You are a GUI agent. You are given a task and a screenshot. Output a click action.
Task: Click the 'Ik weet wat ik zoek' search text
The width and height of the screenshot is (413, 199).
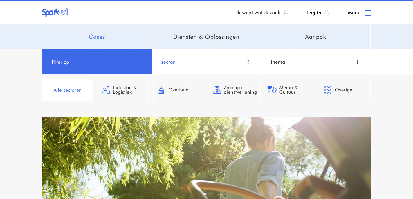tap(258, 13)
